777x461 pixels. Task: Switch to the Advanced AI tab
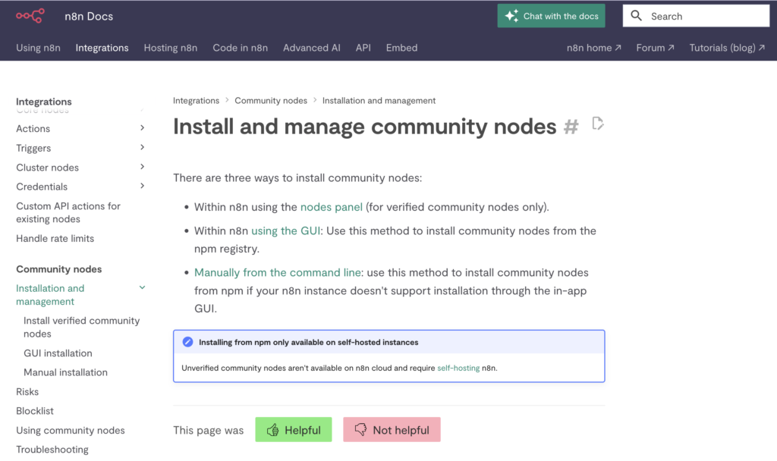[311, 48]
